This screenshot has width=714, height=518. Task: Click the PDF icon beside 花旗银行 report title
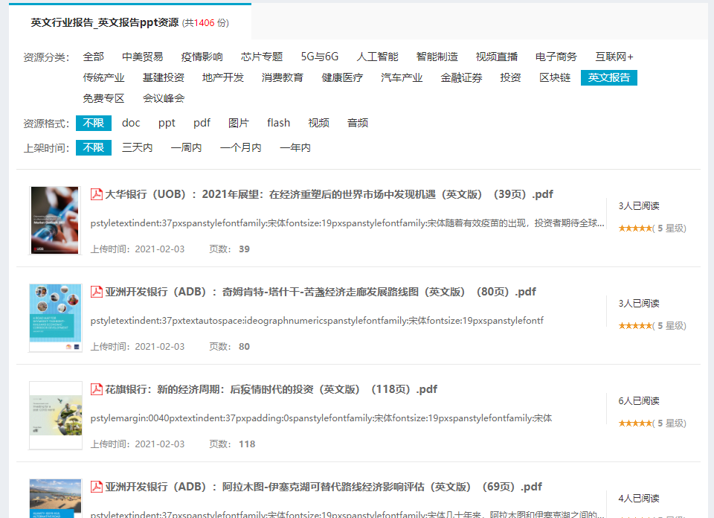pyautogui.click(x=96, y=389)
